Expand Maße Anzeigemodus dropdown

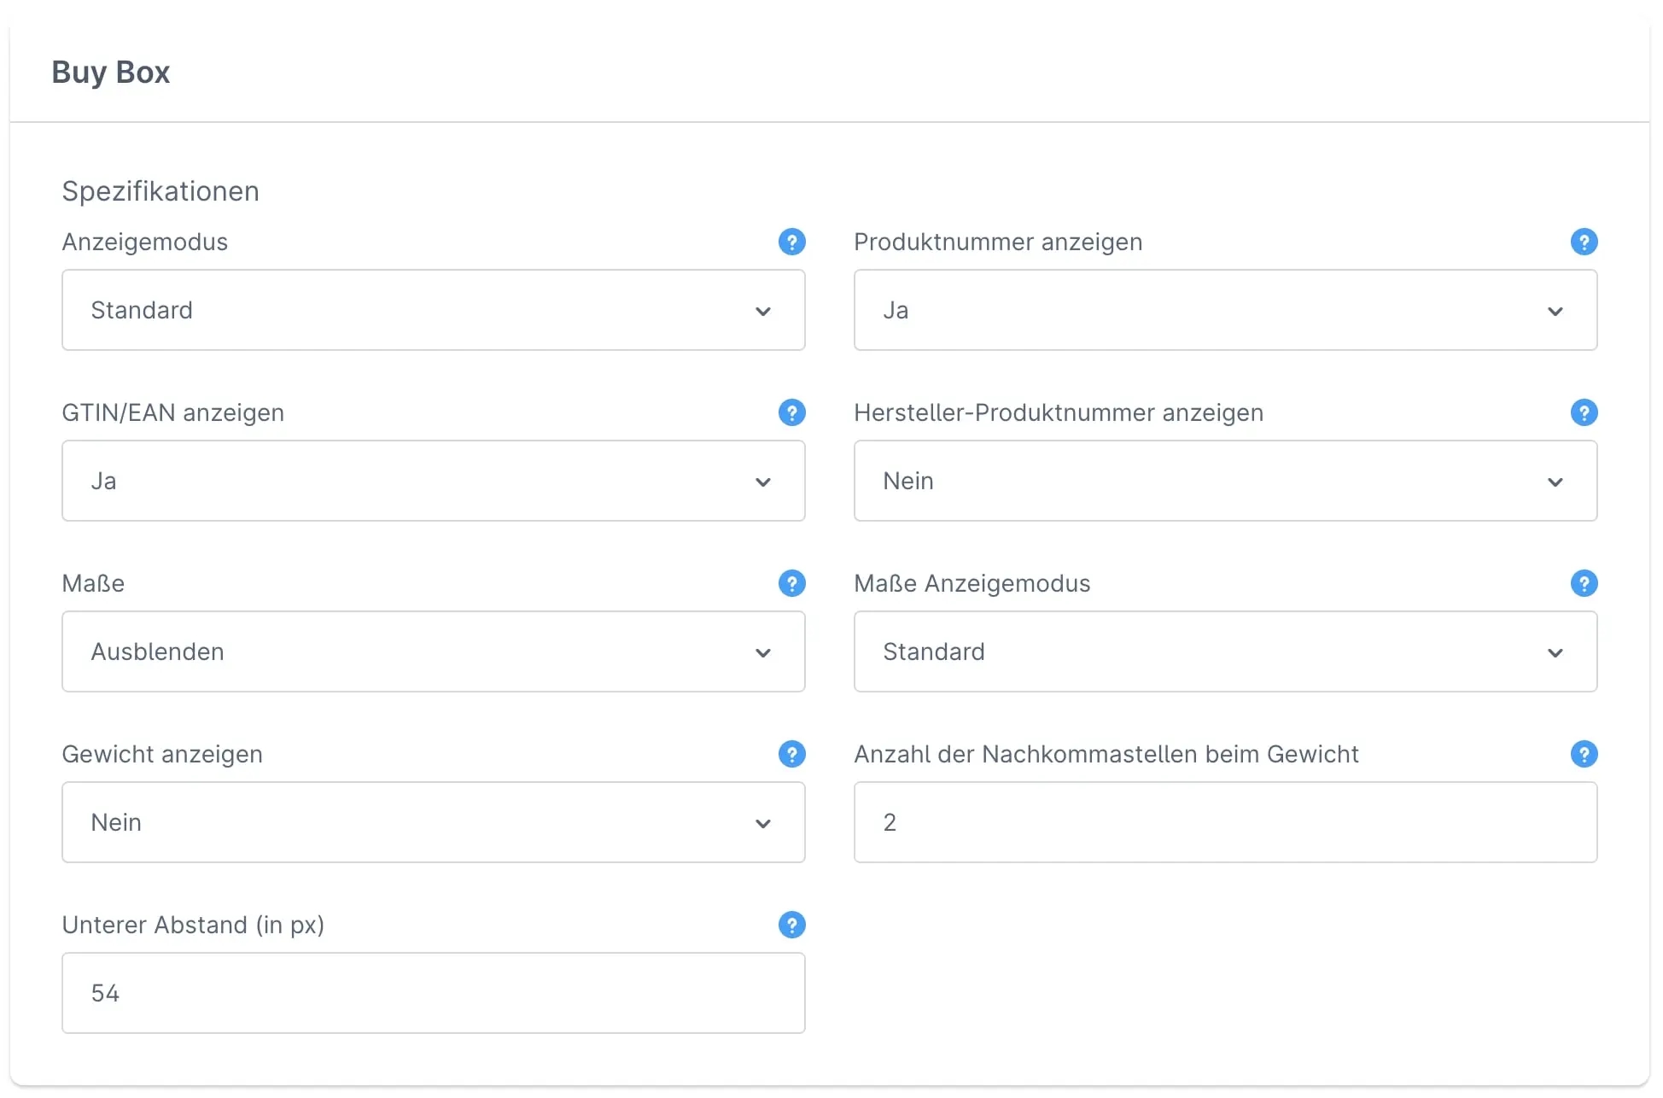coord(1225,651)
